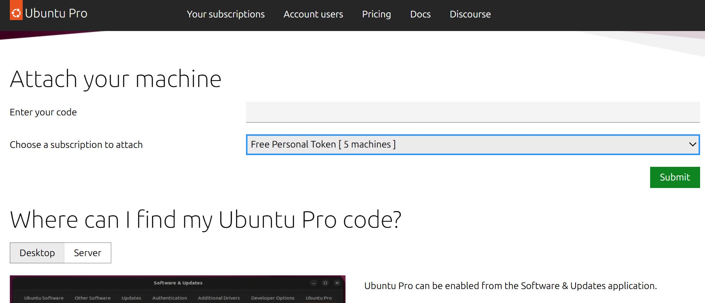Click Developer Options tab in the screenshot
This screenshot has width=705, height=303.
[x=272, y=298]
